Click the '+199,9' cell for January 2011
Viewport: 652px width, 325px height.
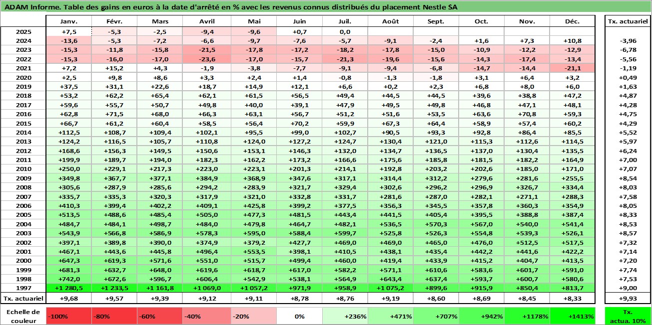click(x=68, y=160)
